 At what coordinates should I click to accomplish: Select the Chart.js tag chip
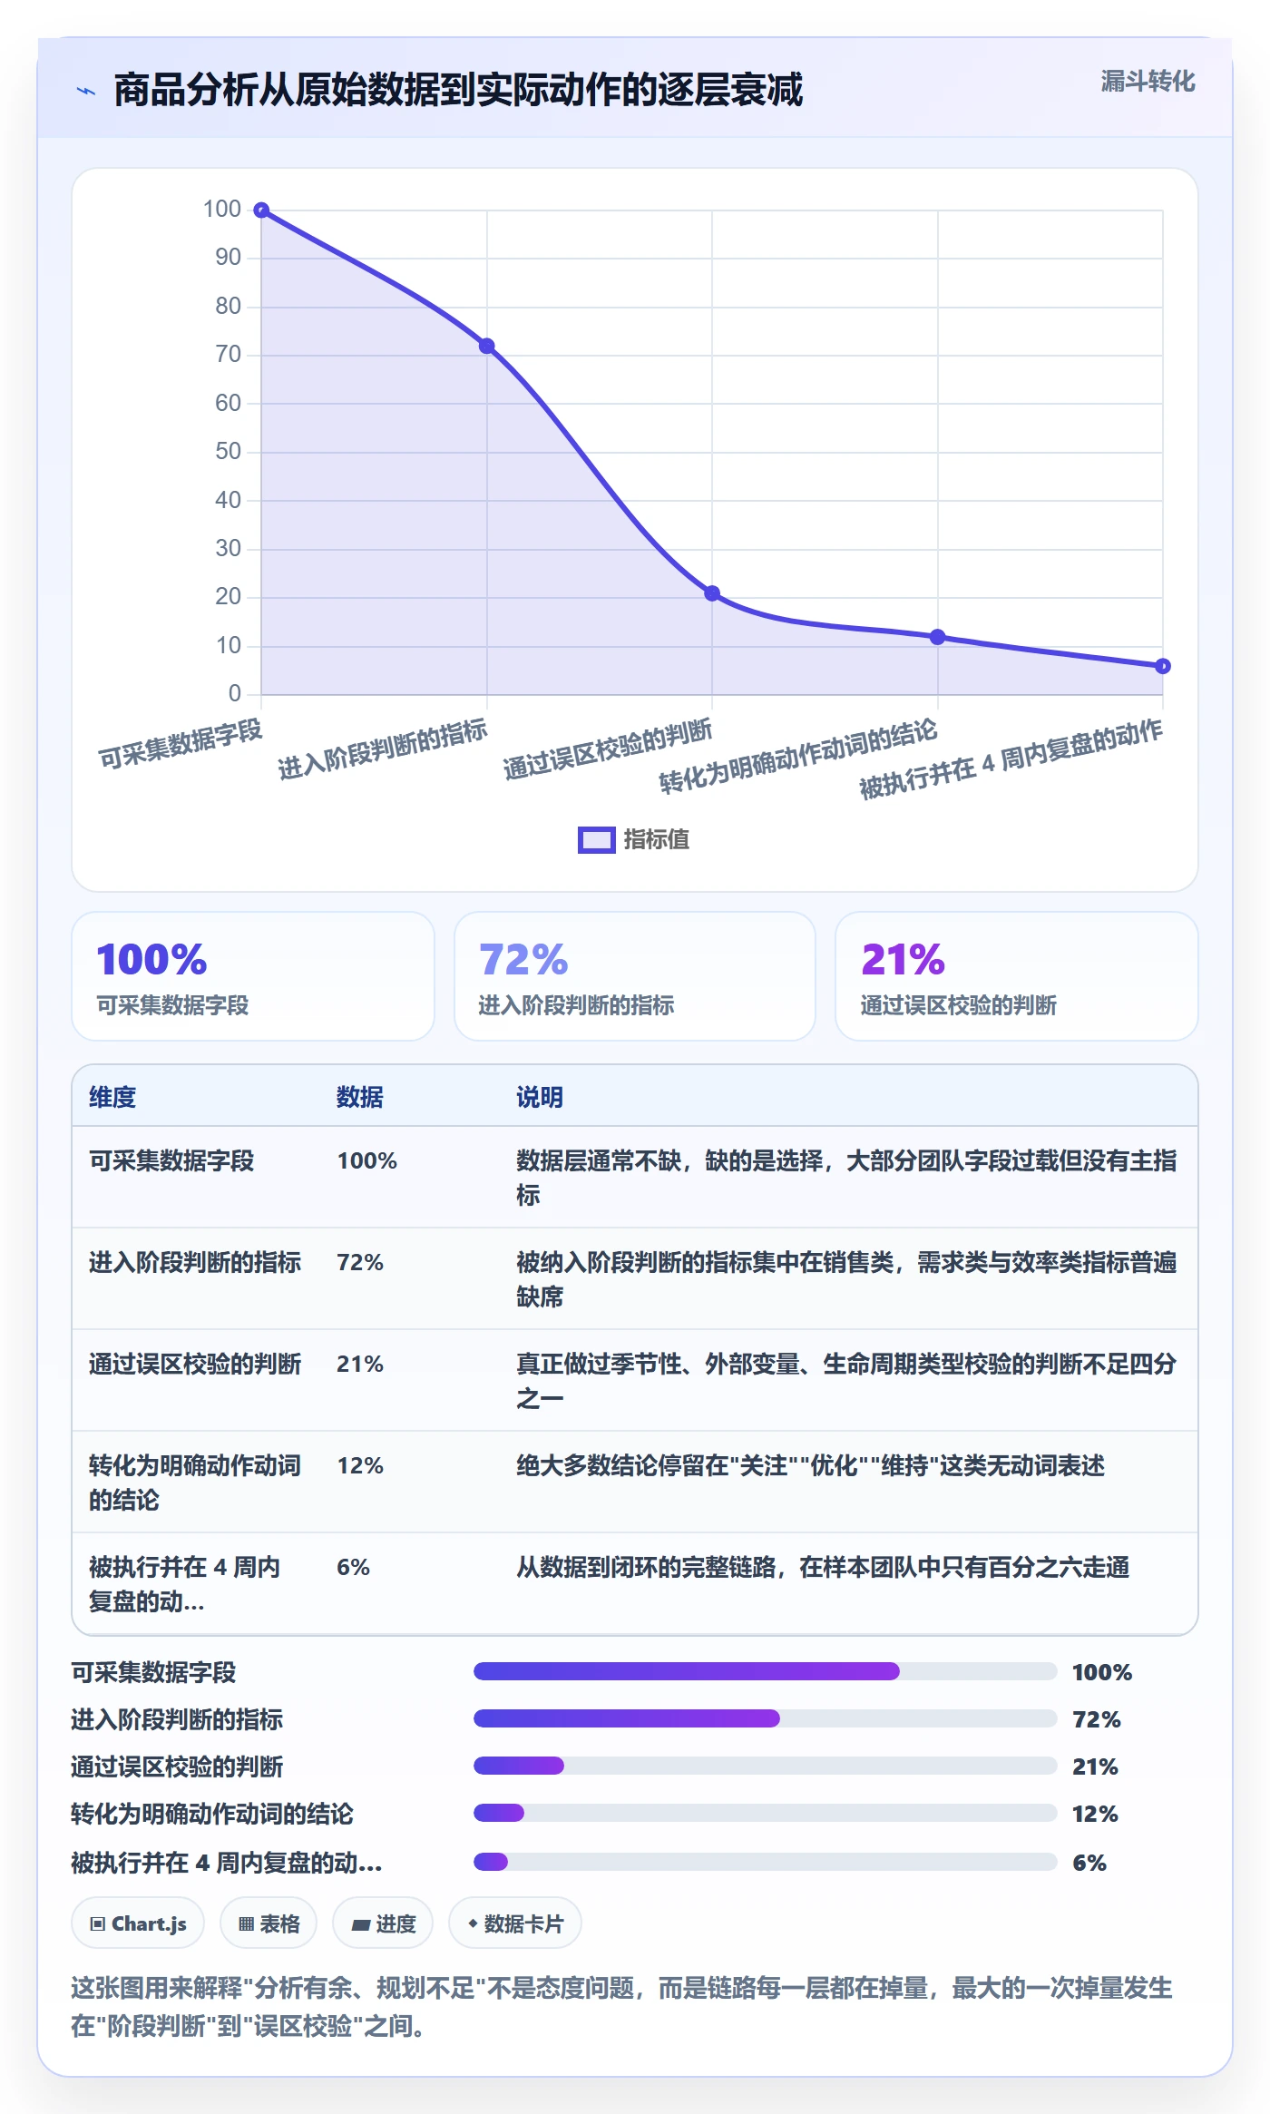coord(138,1923)
